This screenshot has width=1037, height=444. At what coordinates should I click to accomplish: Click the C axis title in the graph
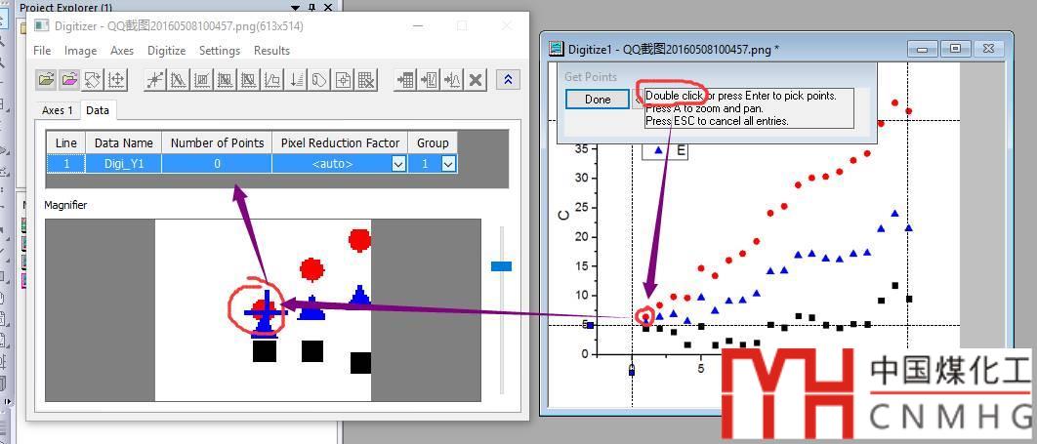click(563, 214)
